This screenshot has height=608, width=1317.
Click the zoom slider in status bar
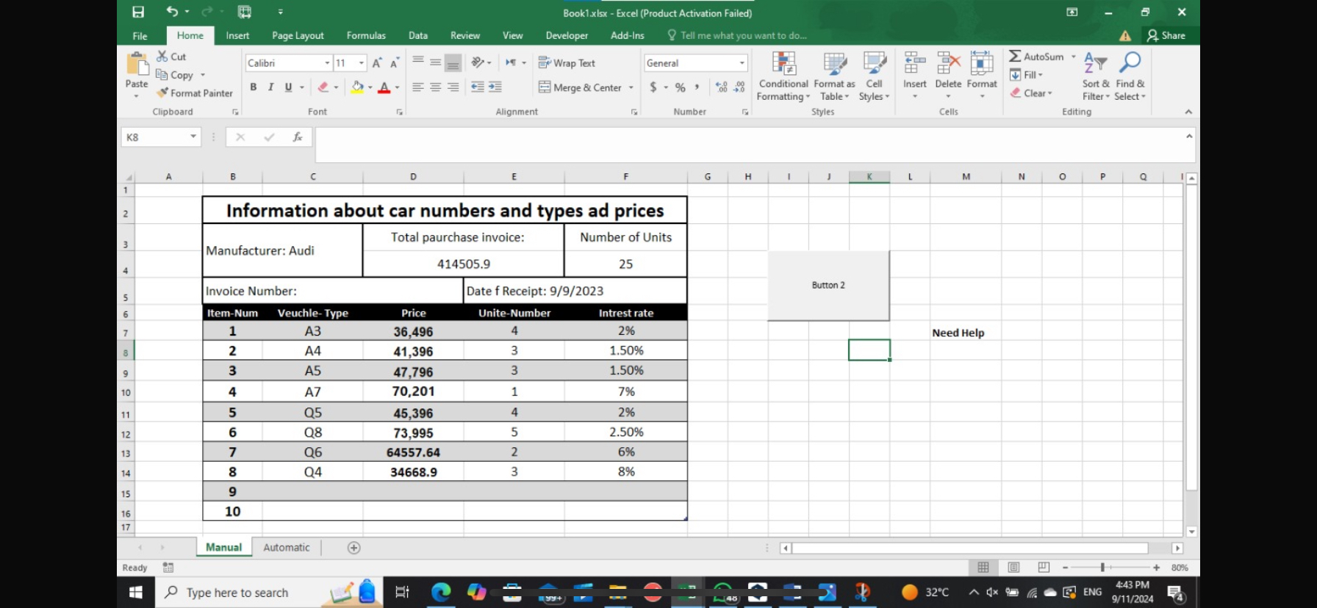point(1102,568)
